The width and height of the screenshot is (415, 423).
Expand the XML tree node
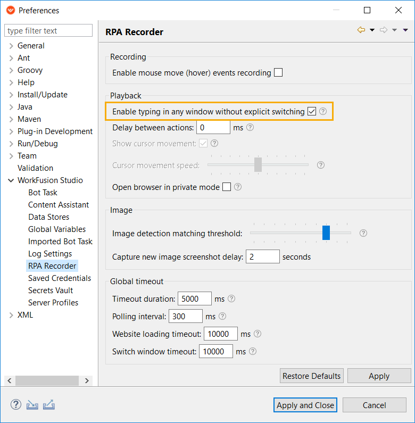(11, 315)
